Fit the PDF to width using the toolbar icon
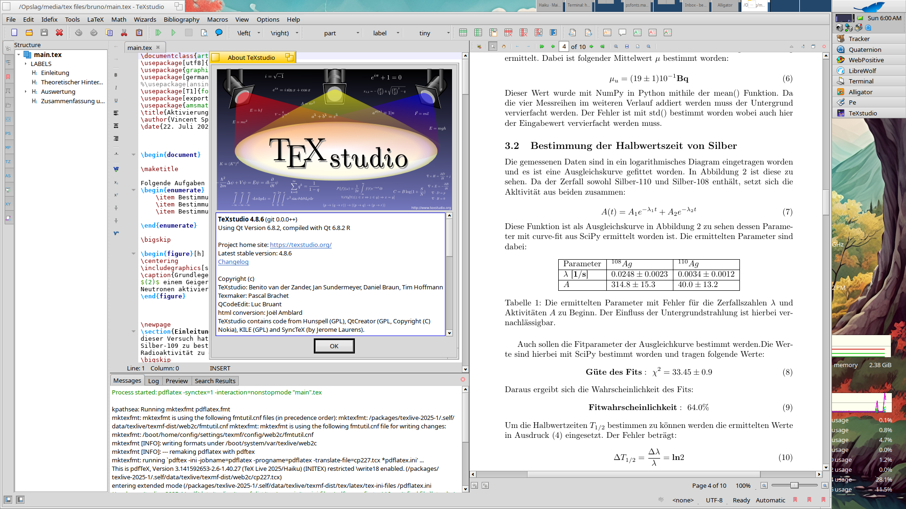 [627, 46]
